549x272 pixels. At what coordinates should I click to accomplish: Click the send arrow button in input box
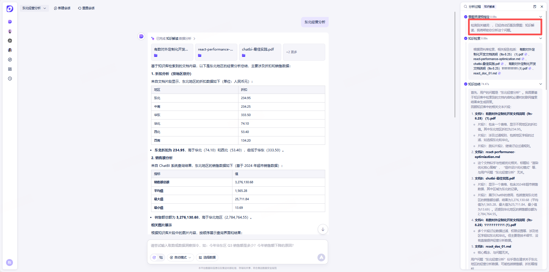321,258
